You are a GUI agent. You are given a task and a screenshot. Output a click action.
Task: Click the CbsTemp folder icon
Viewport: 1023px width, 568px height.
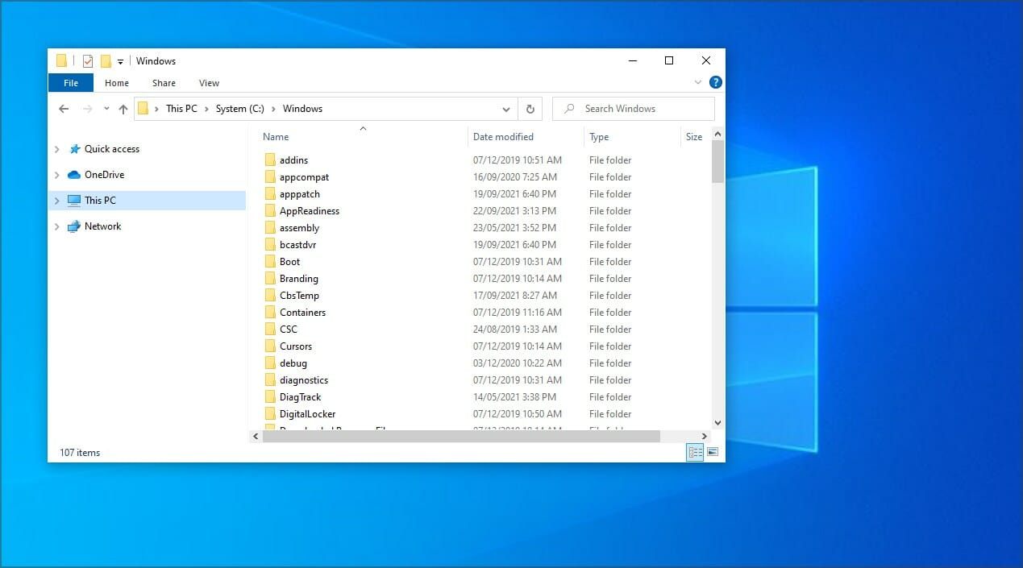pyautogui.click(x=270, y=296)
